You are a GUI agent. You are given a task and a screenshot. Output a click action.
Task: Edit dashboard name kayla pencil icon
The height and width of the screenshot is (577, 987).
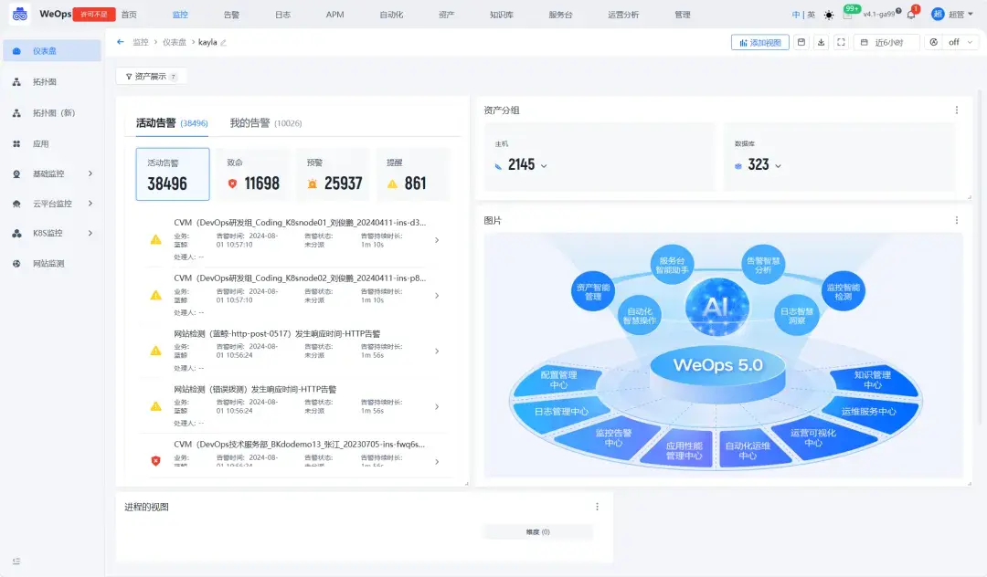(x=223, y=43)
